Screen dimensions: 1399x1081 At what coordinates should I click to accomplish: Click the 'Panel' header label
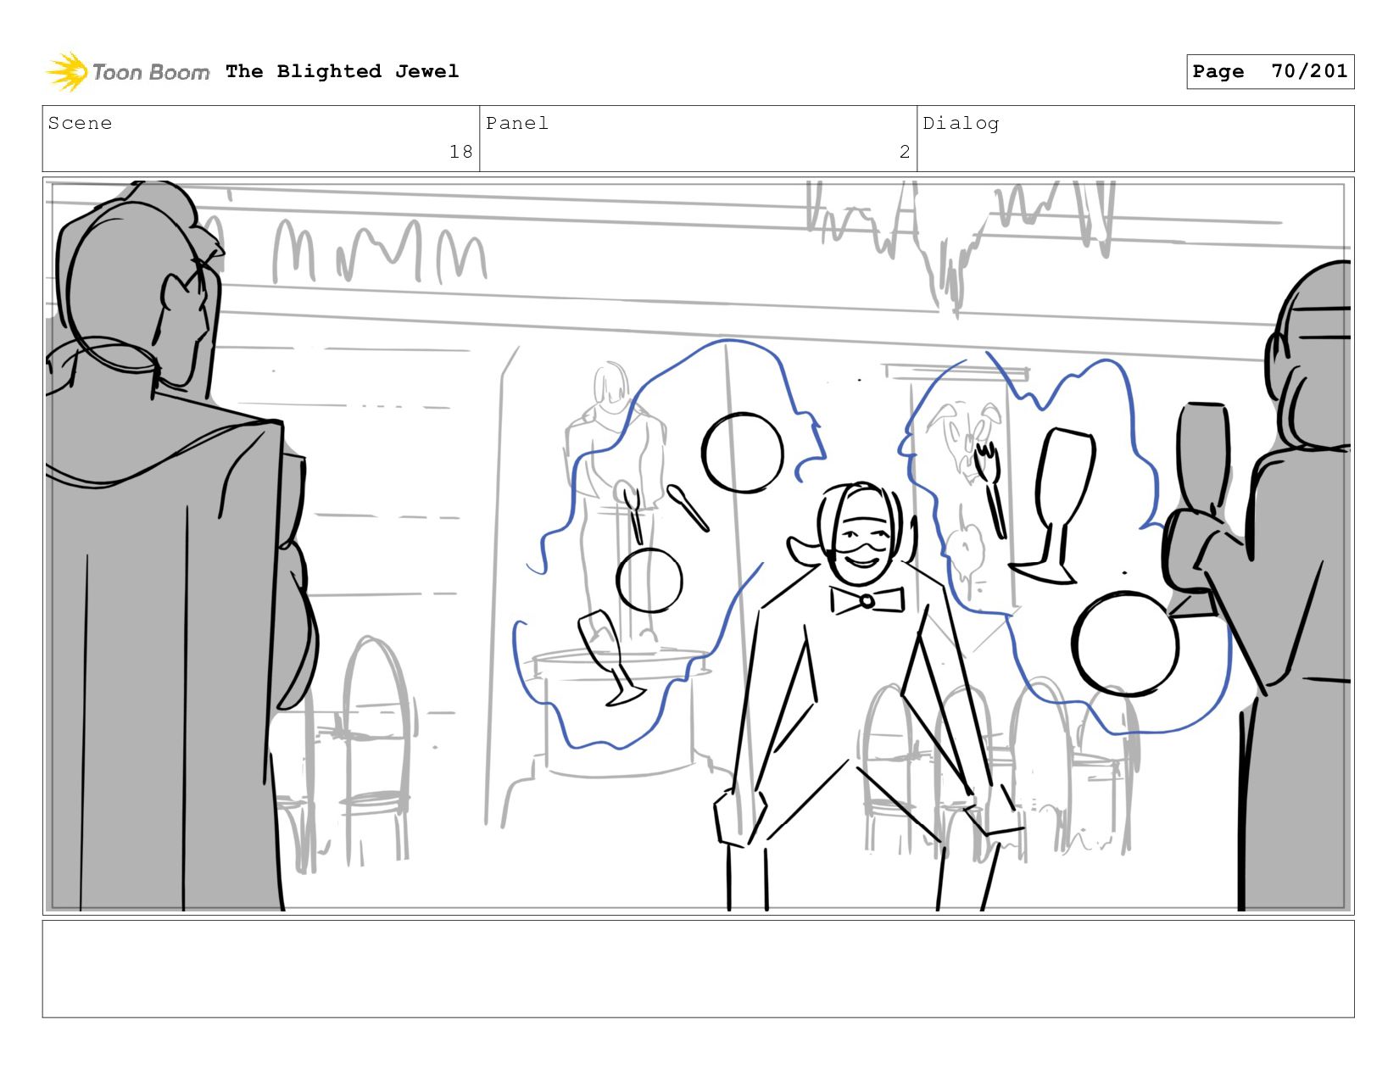tap(517, 123)
